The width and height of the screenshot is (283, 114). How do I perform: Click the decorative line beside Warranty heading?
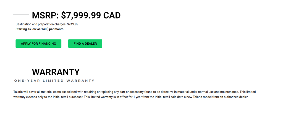(x=21, y=71)
